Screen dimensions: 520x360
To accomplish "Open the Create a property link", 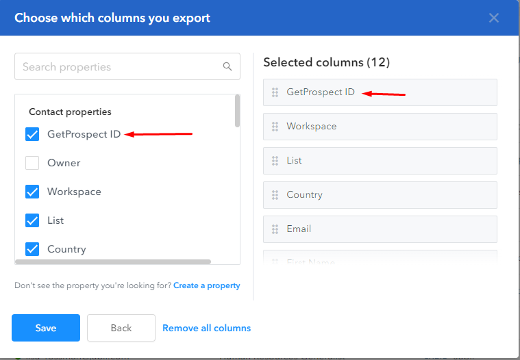I will pos(207,285).
